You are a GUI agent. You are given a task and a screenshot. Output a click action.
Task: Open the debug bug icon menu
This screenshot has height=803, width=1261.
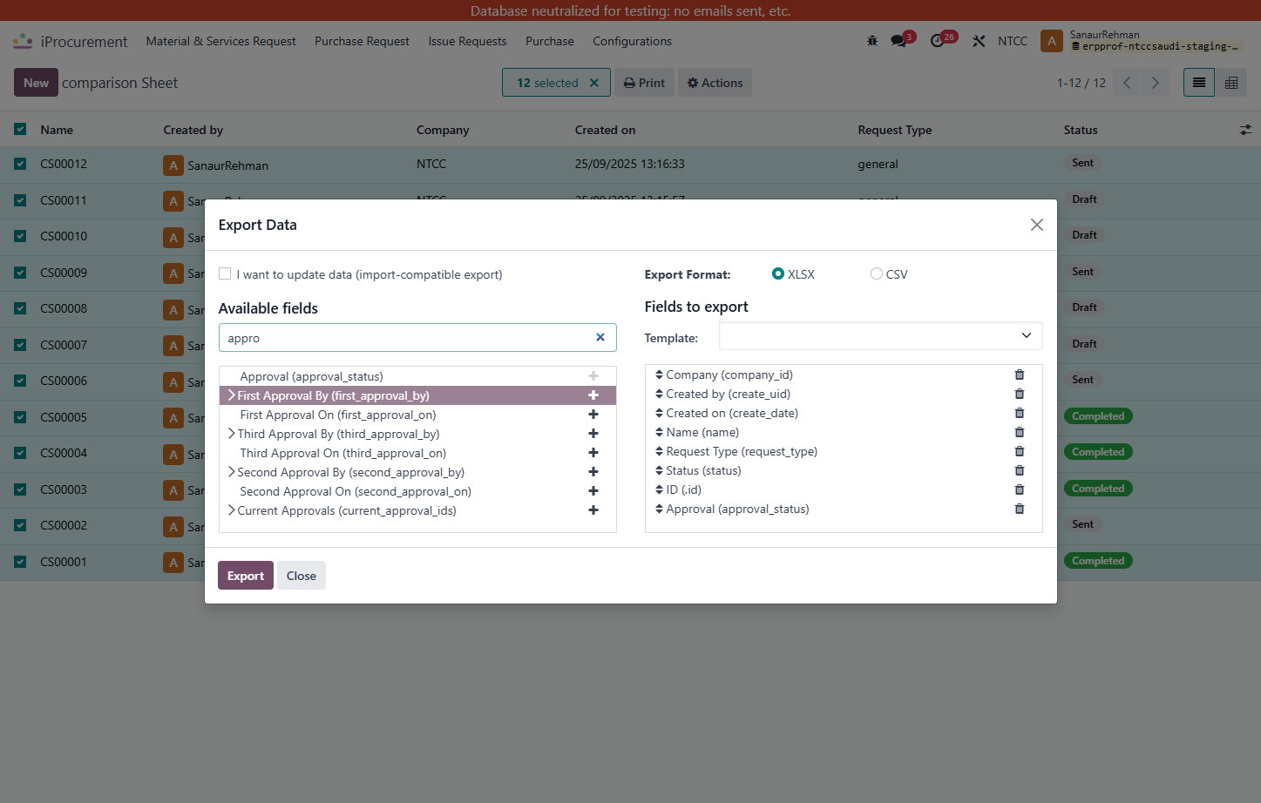(x=872, y=41)
